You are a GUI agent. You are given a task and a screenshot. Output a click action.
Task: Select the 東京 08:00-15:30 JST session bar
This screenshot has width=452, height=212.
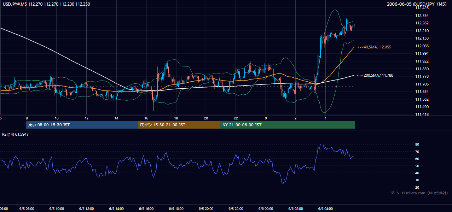(82, 125)
